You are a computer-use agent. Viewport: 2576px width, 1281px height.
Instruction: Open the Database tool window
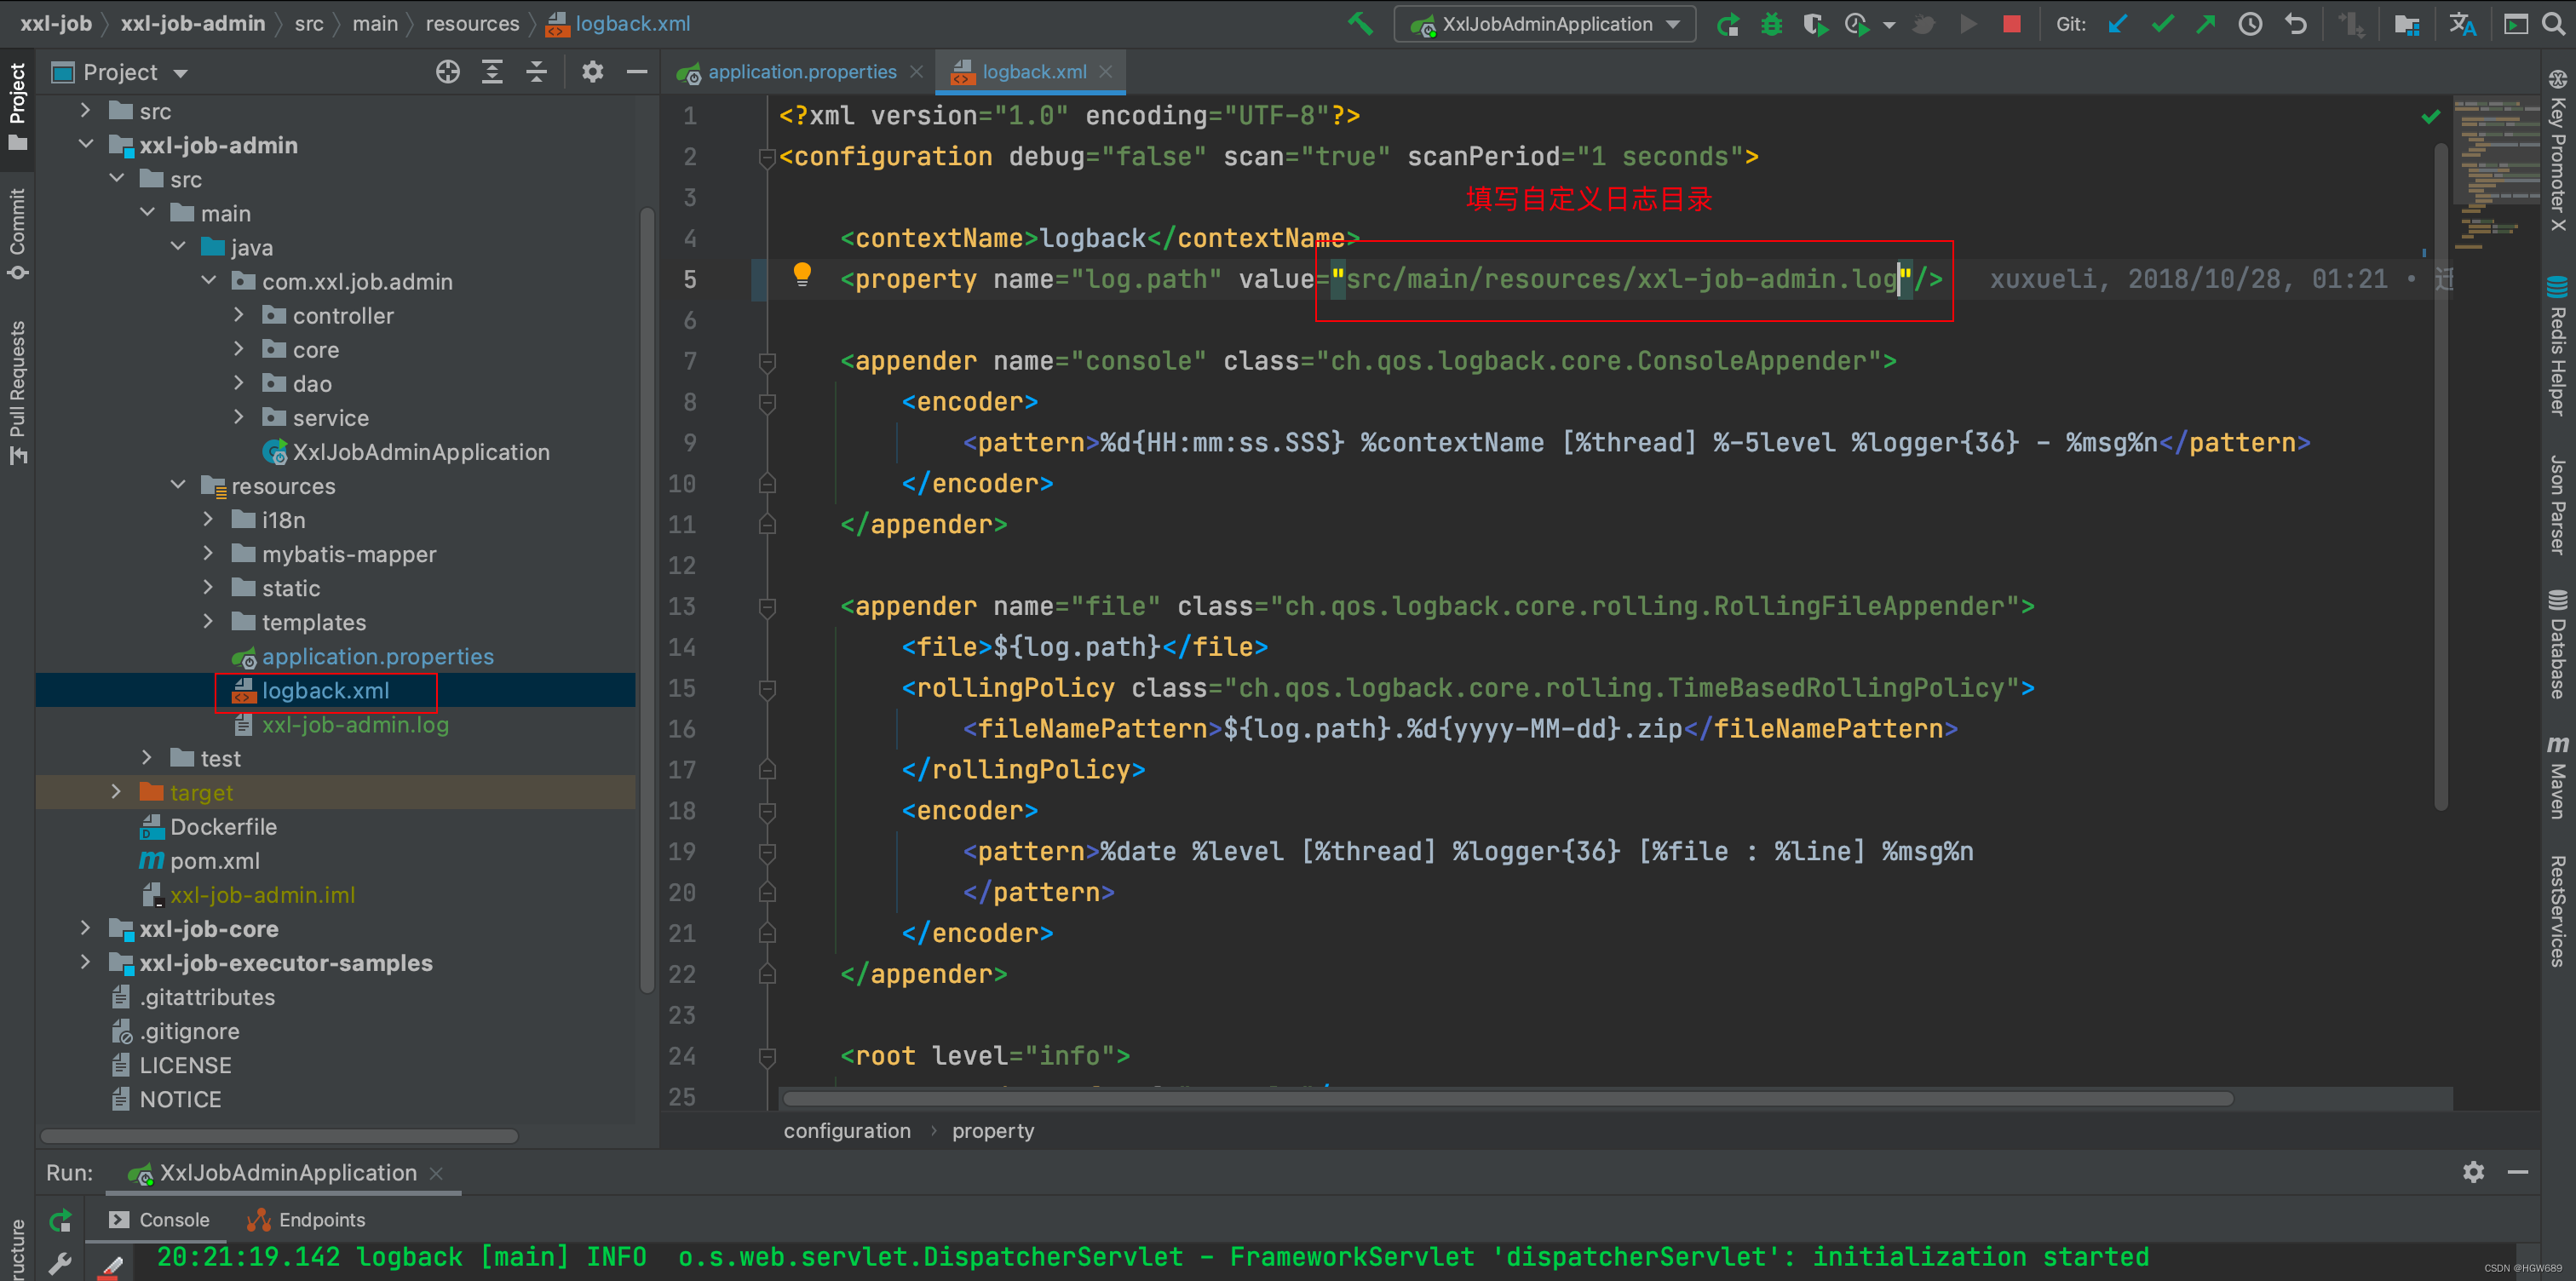(2558, 644)
